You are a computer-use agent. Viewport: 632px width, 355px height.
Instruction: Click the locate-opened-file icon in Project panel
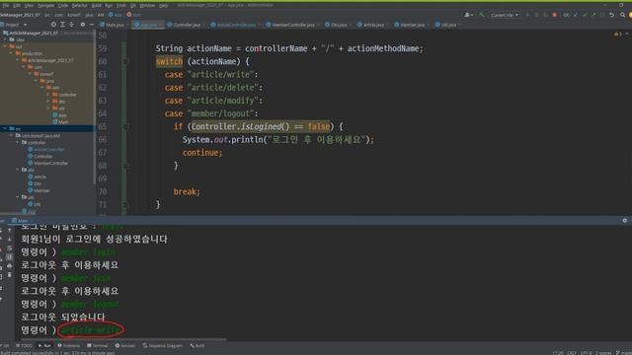coord(53,25)
